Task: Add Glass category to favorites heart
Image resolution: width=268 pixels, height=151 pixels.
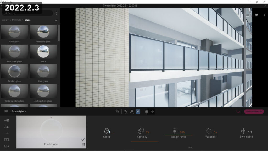Action: point(56,20)
